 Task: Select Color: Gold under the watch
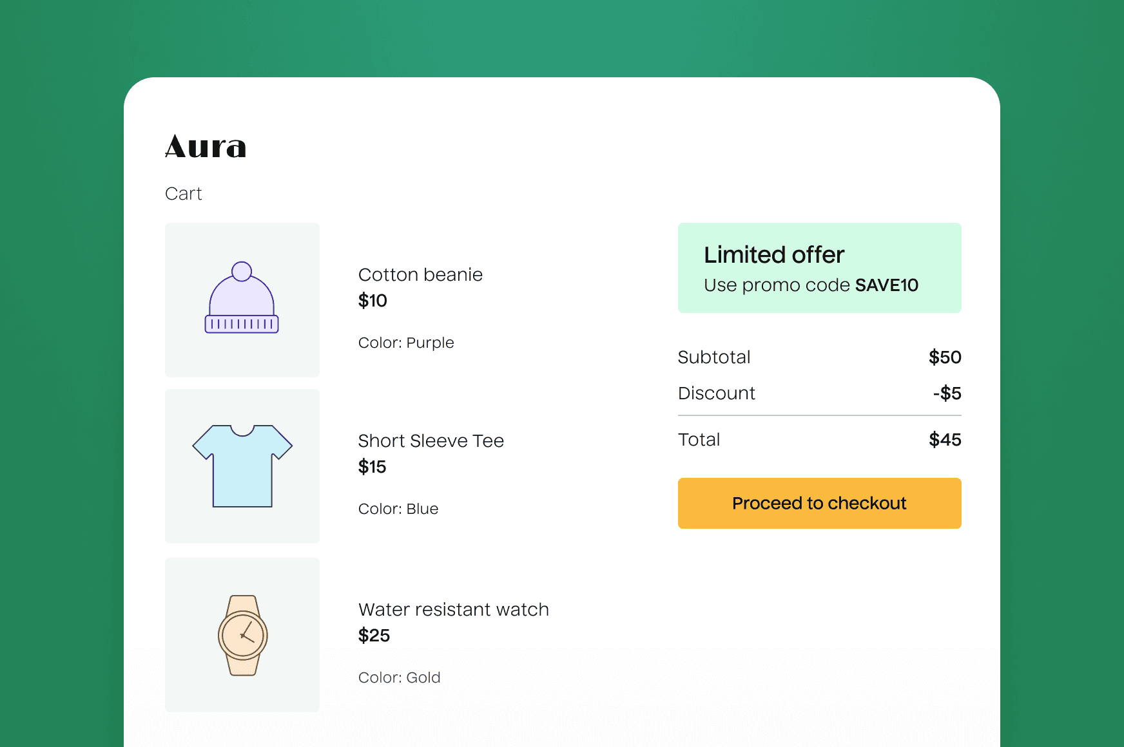[399, 677]
